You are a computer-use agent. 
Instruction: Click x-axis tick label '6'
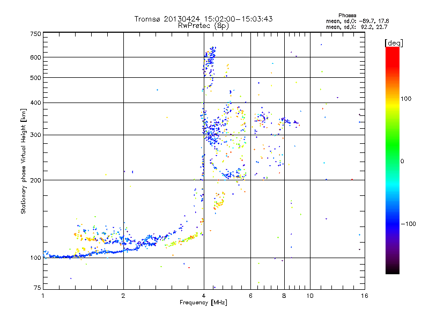250,296
